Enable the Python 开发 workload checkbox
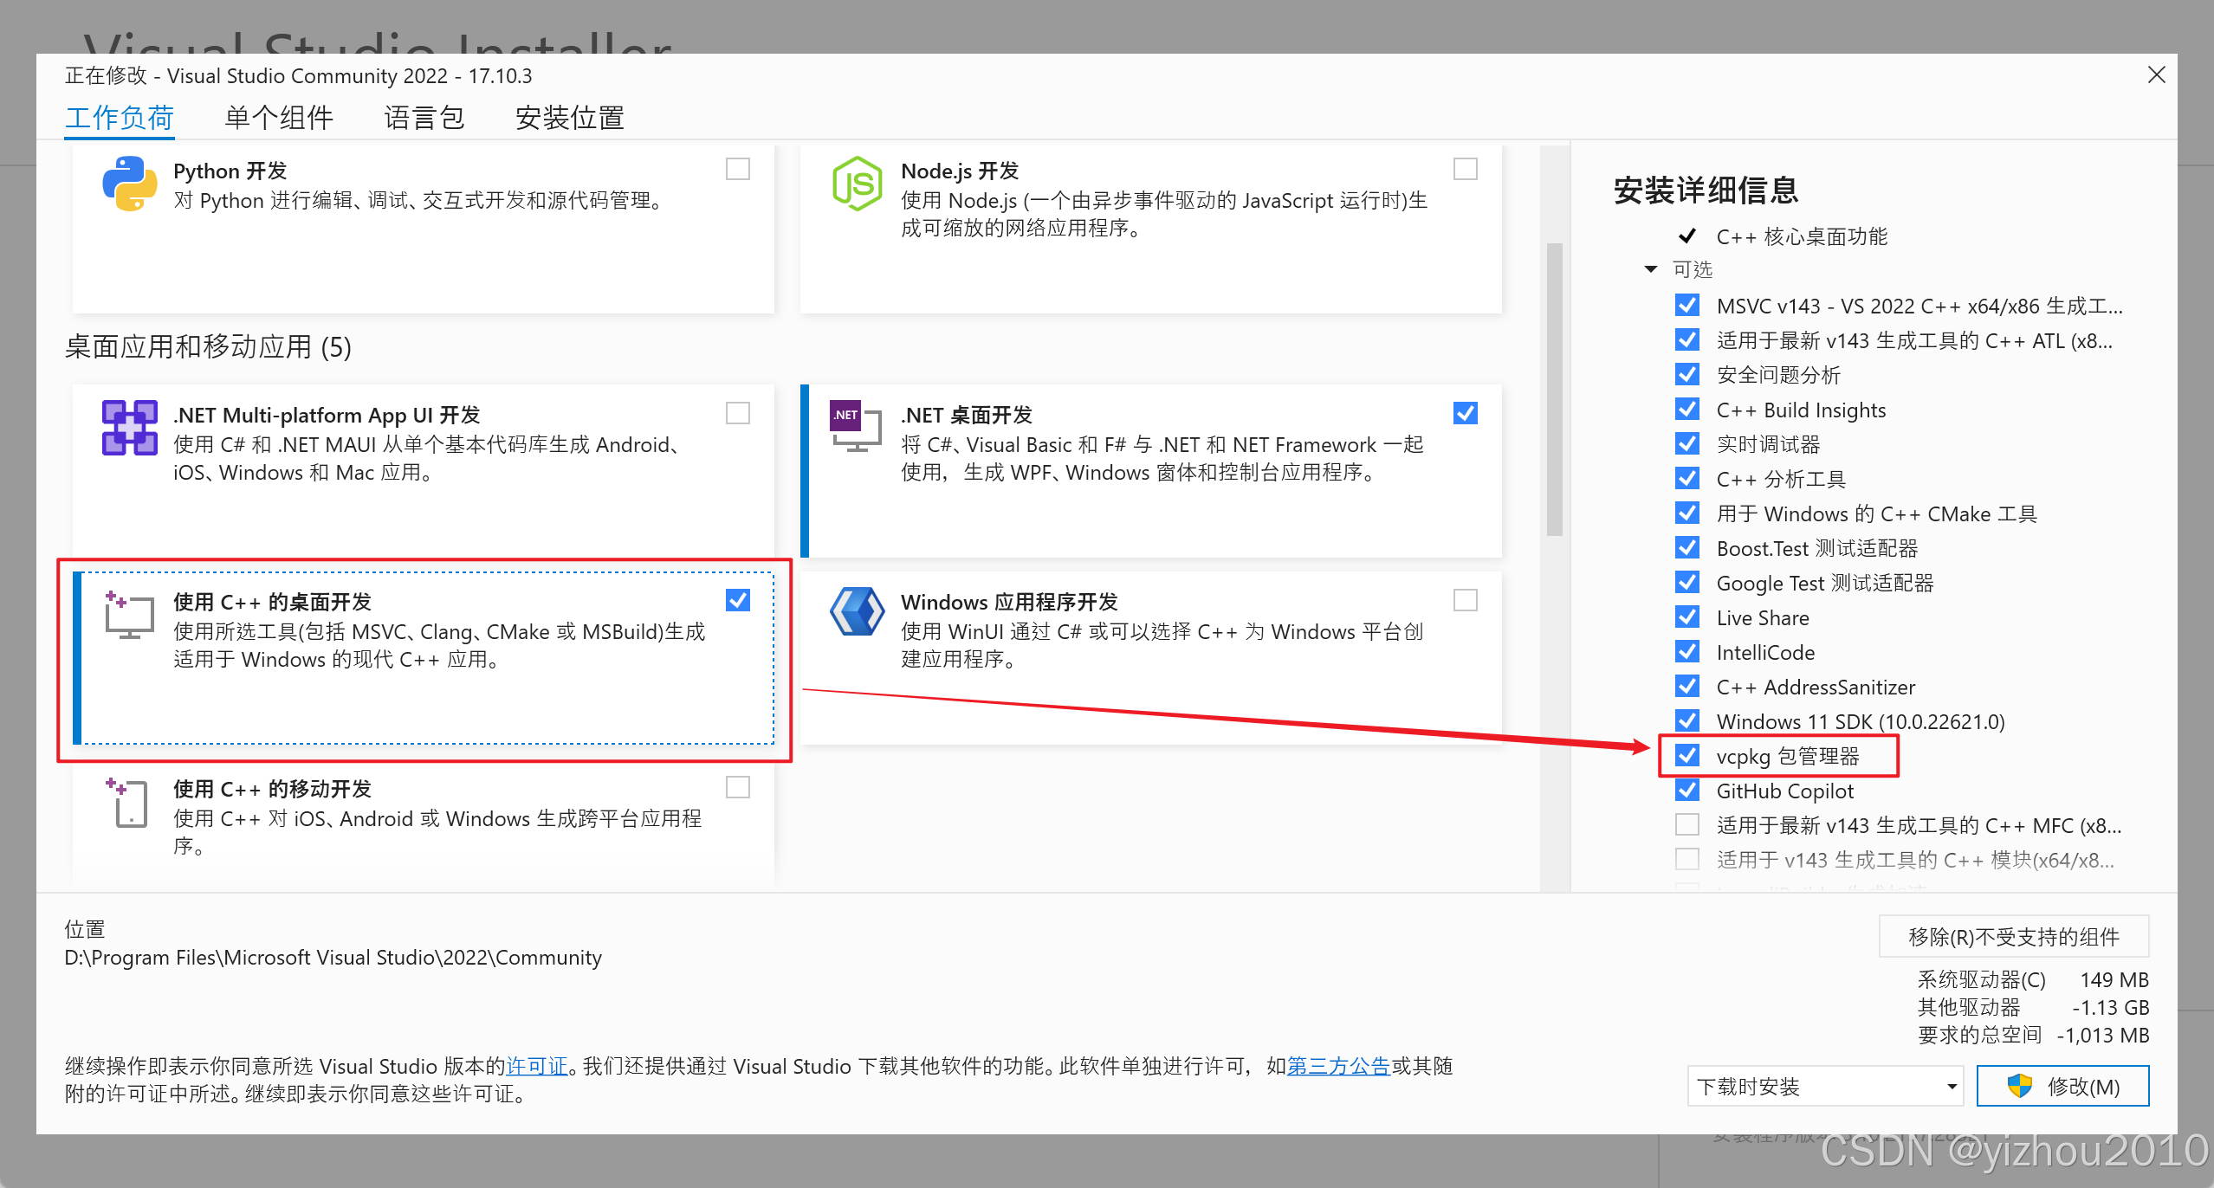Image resolution: width=2214 pixels, height=1188 pixels. point(738,169)
